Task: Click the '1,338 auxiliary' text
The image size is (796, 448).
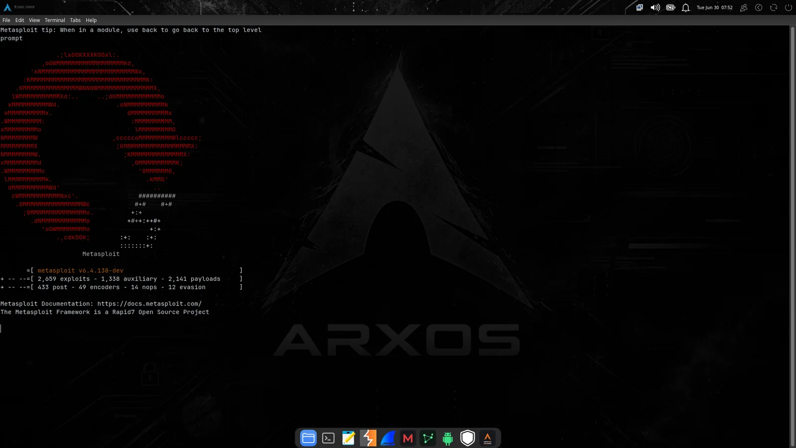Action: click(129, 279)
